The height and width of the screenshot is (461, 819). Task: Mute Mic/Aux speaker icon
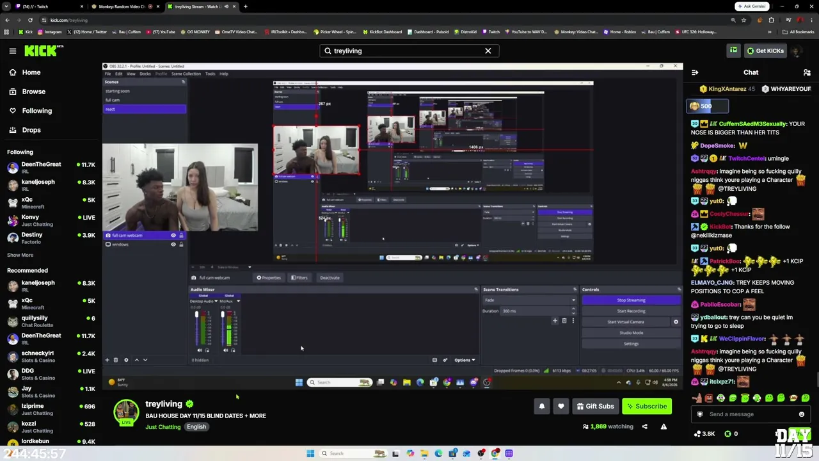pos(225,350)
